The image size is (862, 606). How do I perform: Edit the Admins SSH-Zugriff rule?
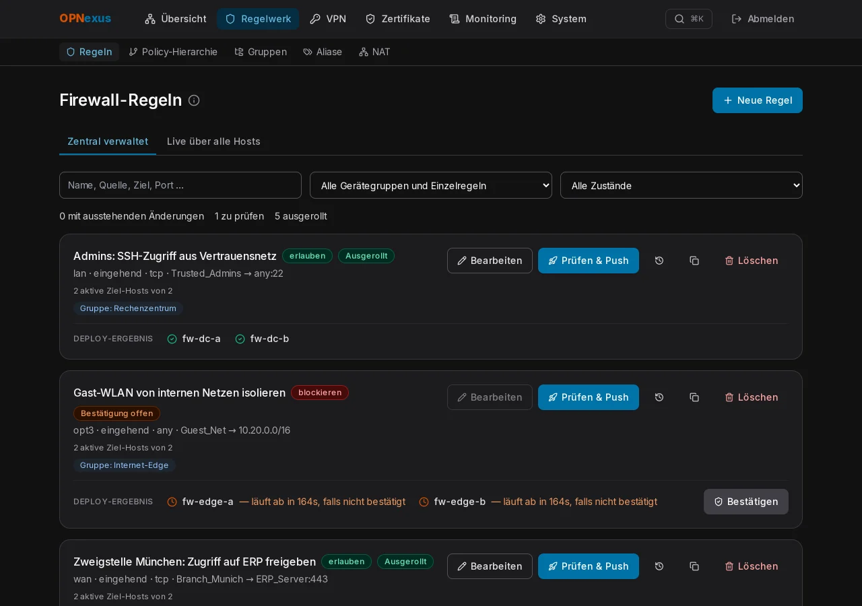(x=490, y=261)
